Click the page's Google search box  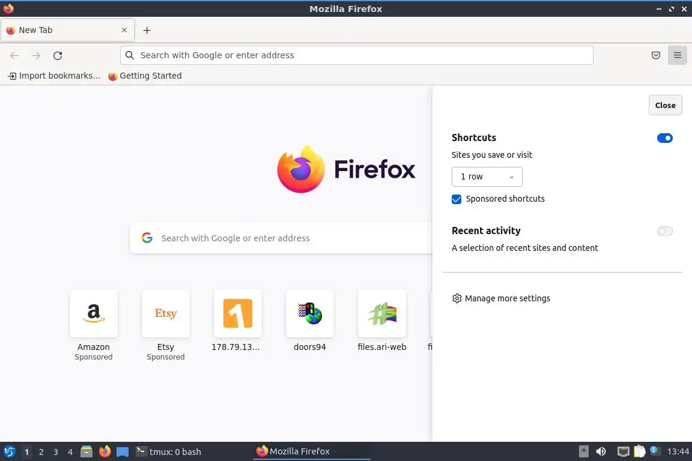(281, 238)
